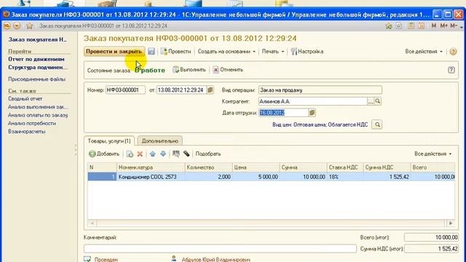The height and width of the screenshot is (262, 466).
Task: Open Присоединенные файлы link
Action: [x=37, y=79]
